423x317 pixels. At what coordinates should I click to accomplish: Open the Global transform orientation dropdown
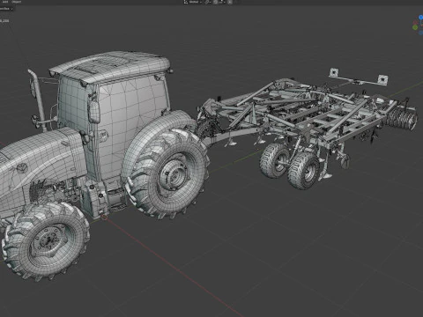point(194,2)
